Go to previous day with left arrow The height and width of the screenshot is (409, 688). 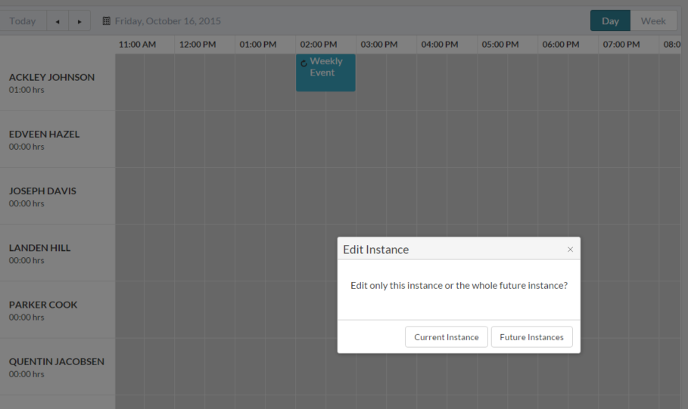coord(58,21)
